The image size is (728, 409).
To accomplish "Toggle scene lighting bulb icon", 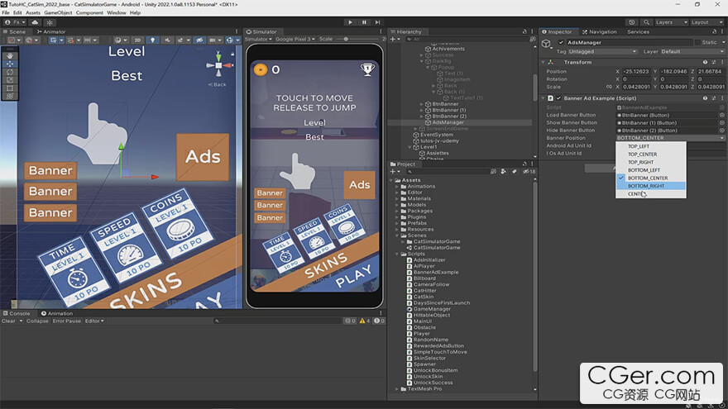I will [151, 40].
